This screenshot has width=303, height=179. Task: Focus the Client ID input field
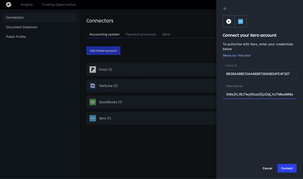259,74
